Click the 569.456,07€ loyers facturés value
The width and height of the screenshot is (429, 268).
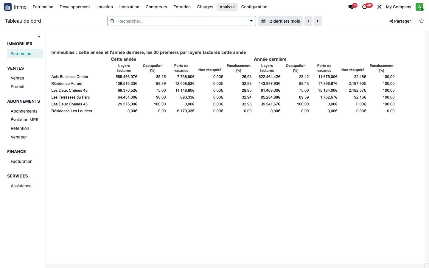coord(126,77)
